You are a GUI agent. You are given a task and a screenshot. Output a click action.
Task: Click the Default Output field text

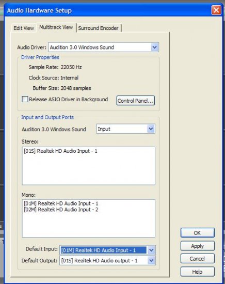pos(99,261)
